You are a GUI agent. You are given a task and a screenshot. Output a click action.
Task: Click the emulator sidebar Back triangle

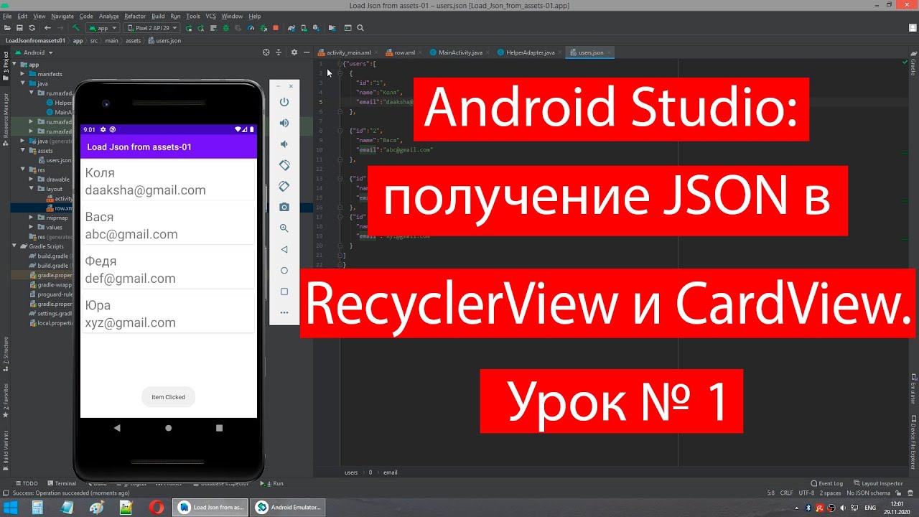pyautogui.click(x=284, y=249)
